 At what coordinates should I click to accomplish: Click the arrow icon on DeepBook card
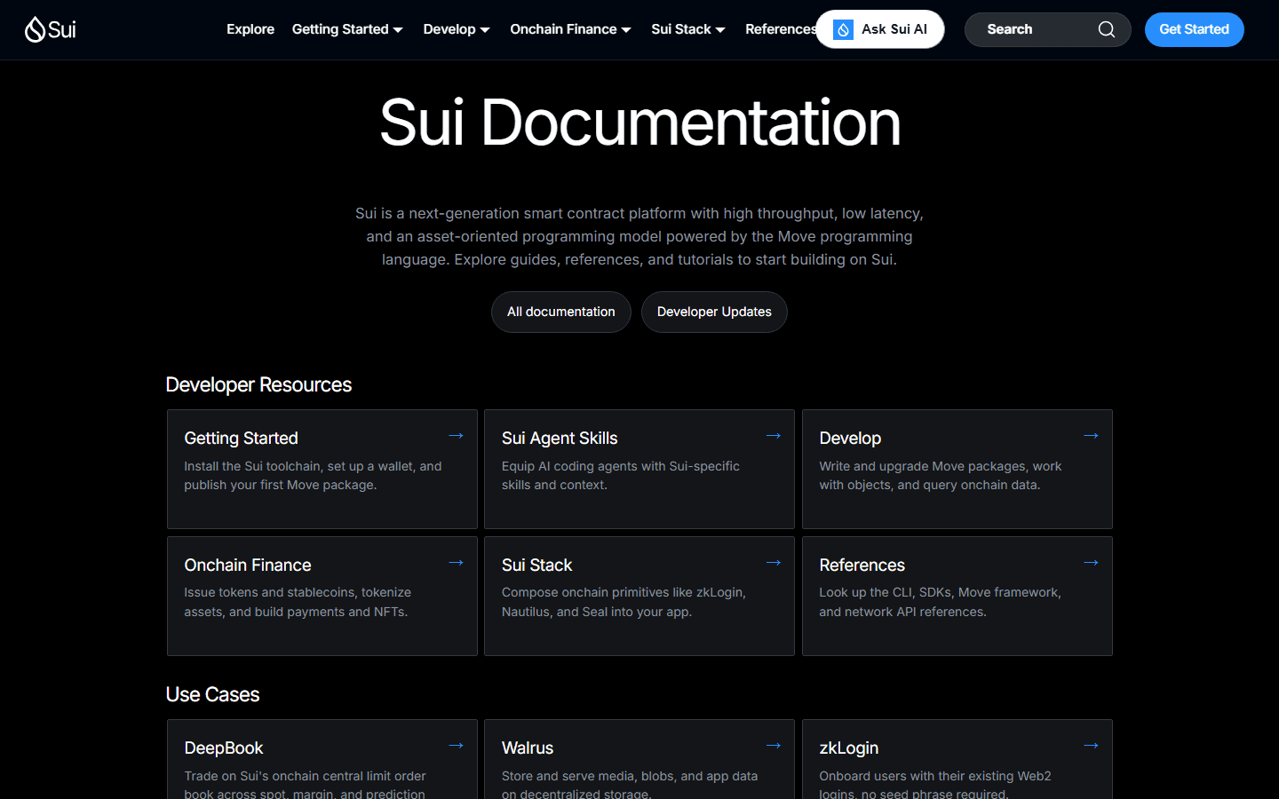[x=456, y=746]
